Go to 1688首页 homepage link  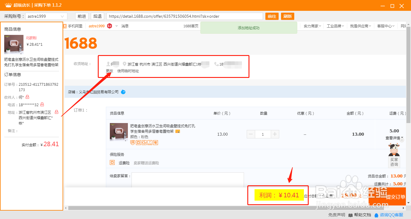click(x=191, y=26)
